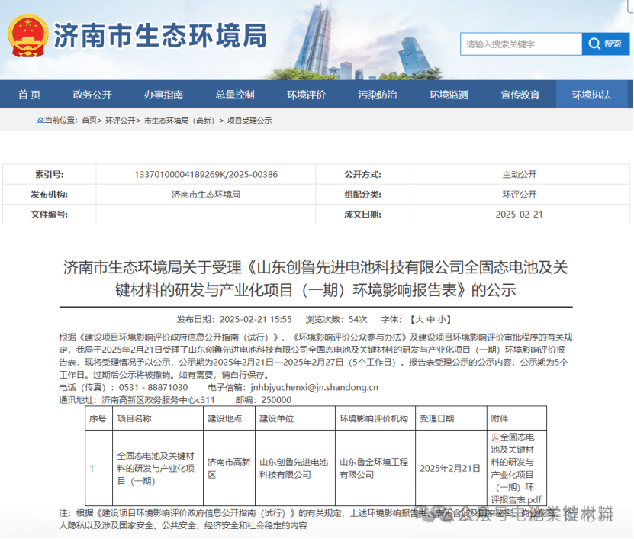Click the PDF icon in attachment cell
The image size is (634, 539).
495,437
